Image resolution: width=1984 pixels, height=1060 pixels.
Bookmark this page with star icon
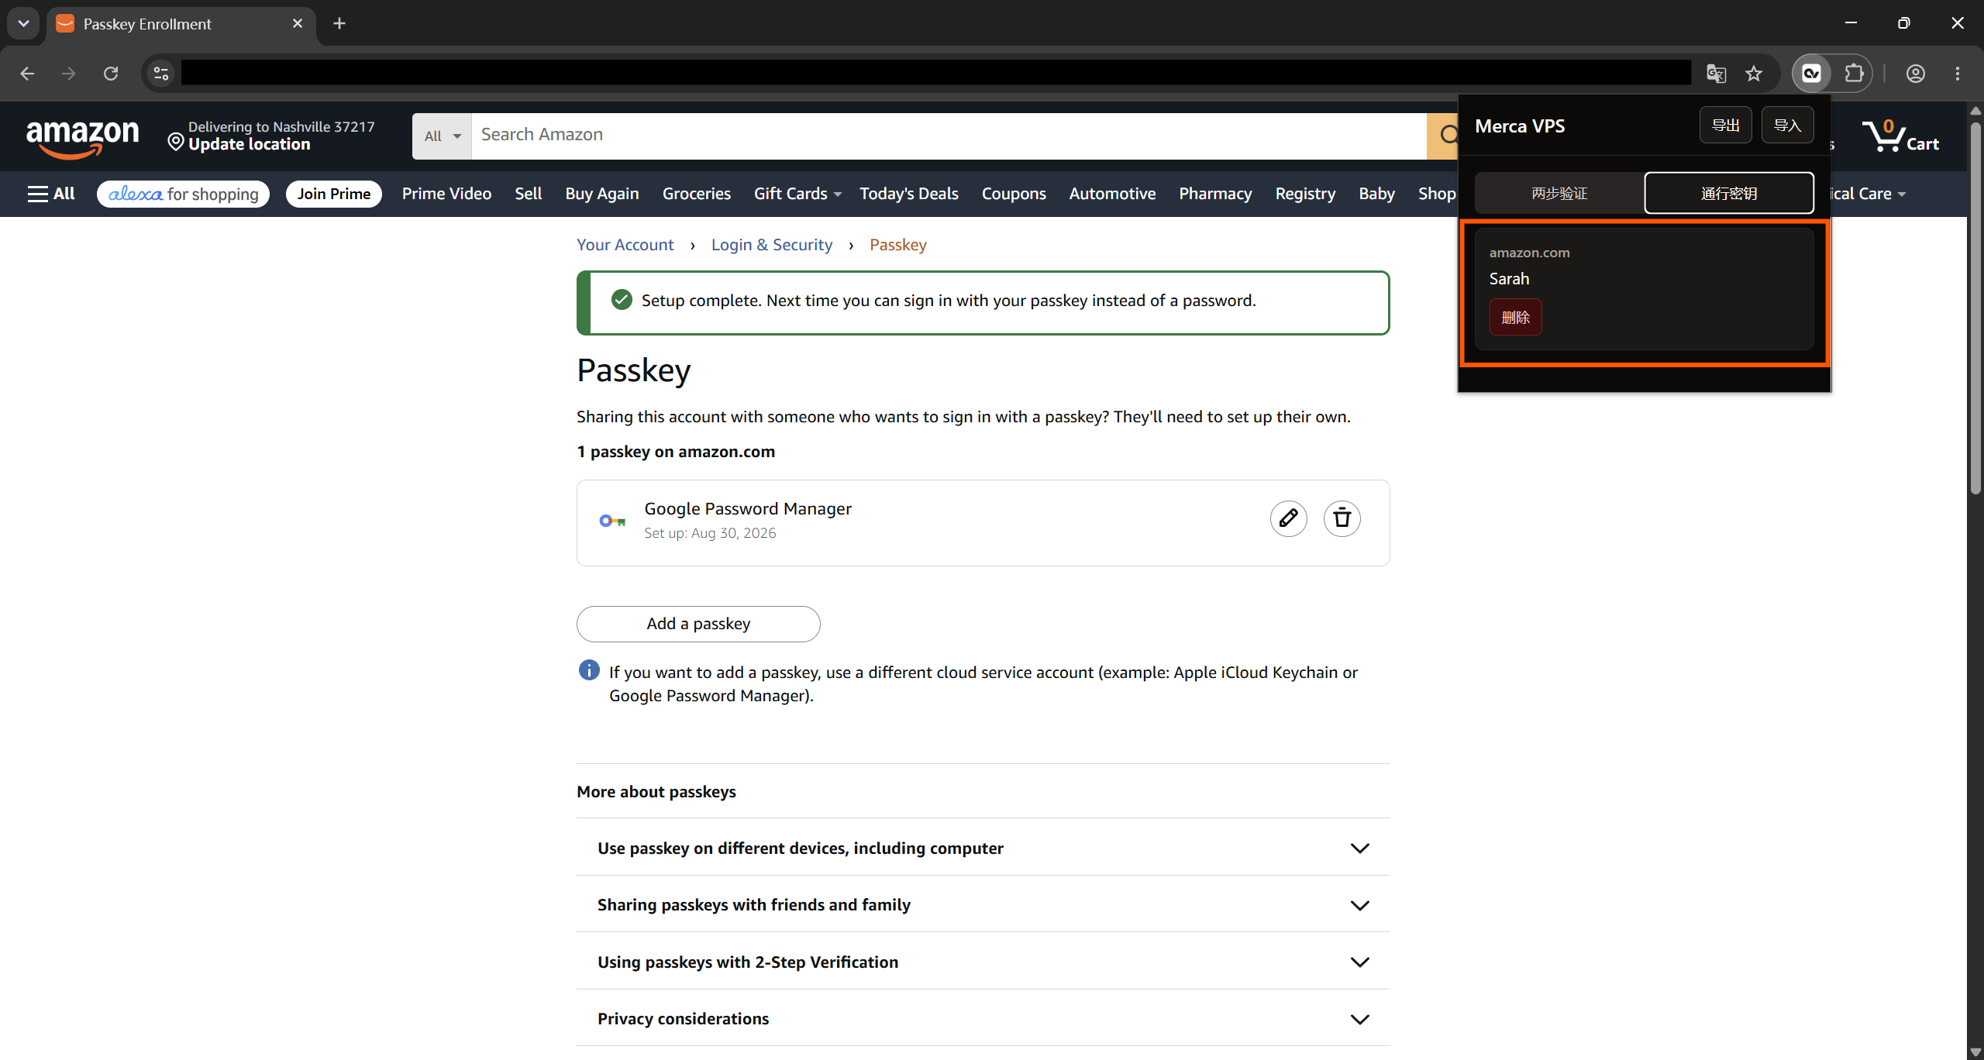[1753, 74]
